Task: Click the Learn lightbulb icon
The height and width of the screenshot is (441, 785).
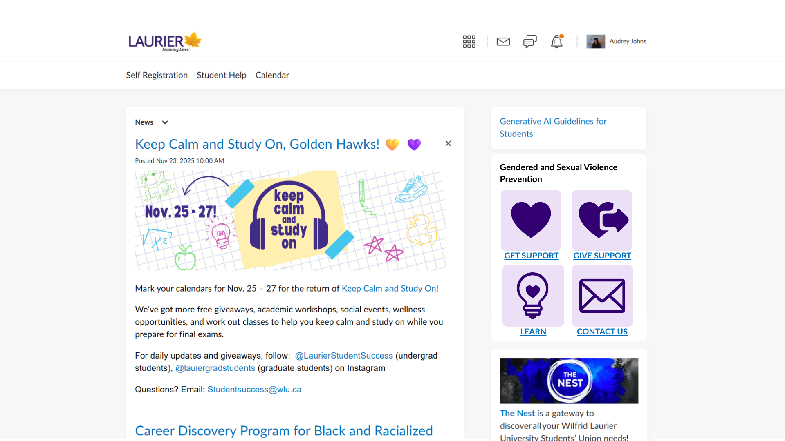Action: pos(533,296)
